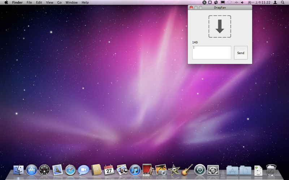Open the Finder menu
Image resolution: width=289 pixels, height=180 pixels.
click(x=17, y=3)
